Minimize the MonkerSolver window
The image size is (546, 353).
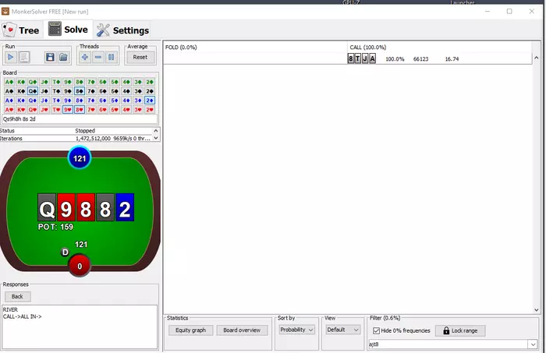(487, 12)
